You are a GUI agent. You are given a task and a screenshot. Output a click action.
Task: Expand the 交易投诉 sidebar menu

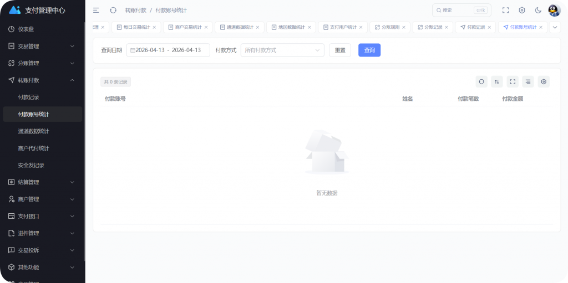[x=42, y=250]
